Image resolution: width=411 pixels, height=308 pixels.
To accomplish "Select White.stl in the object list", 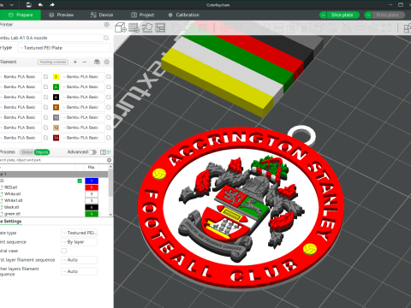I will [12, 194].
